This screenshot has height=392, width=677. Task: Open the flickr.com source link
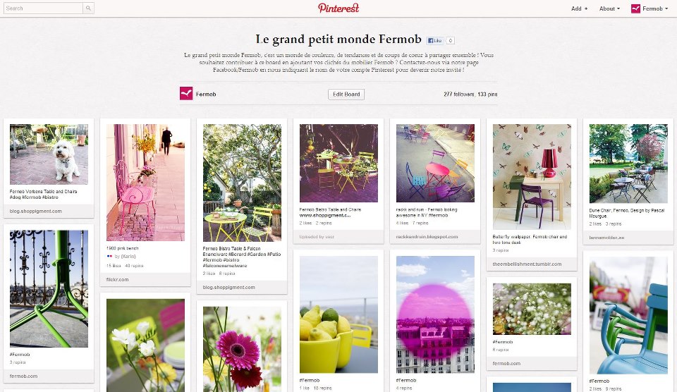[118, 279]
